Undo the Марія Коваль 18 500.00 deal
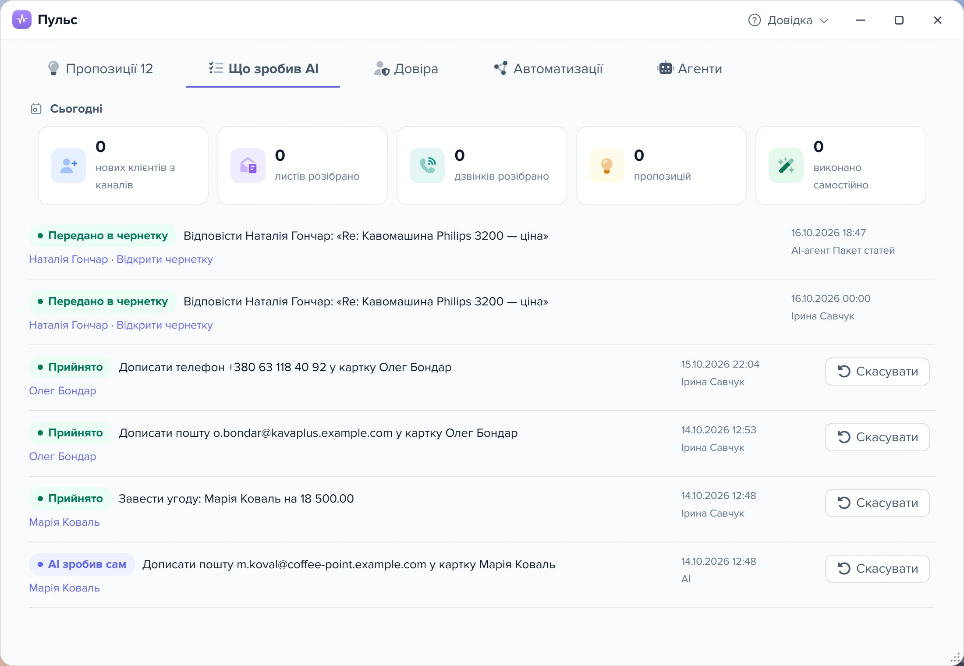Viewport: 964px width, 666px height. pyautogui.click(x=877, y=503)
